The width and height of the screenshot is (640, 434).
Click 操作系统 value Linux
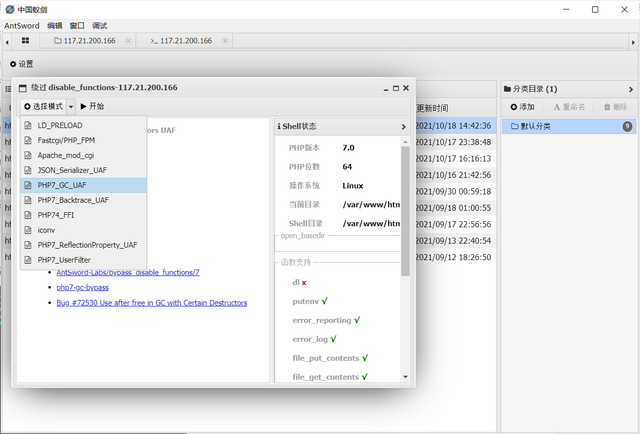tap(353, 186)
